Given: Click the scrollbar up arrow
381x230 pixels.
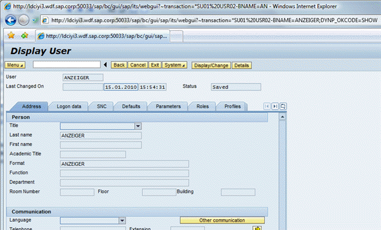Looking at the screenshot, I should (282, 117).
